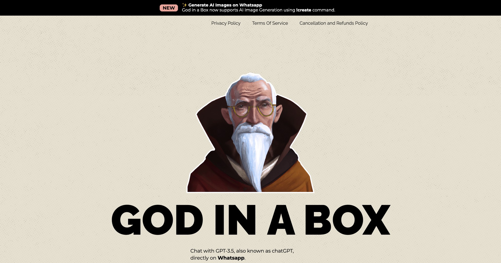The image size is (501, 263).
Task: Click the banner text mentioning !create command
Action: pos(258,10)
